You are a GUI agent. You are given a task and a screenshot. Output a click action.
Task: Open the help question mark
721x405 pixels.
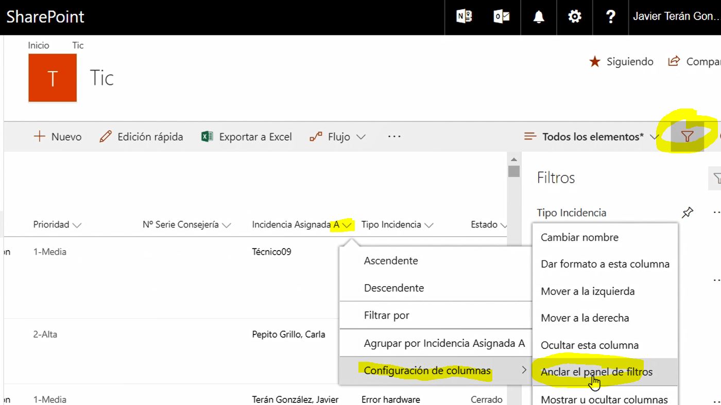click(x=610, y=16)
